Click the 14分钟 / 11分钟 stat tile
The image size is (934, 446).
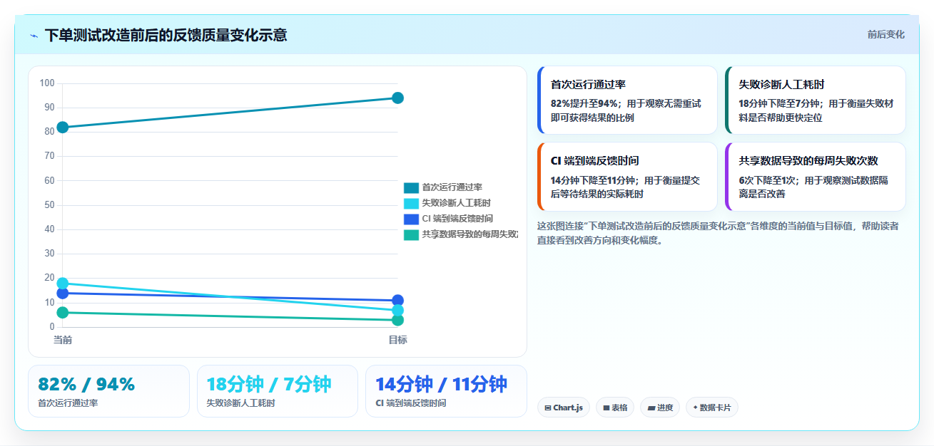pyautogui.click(x=446, y=391)
